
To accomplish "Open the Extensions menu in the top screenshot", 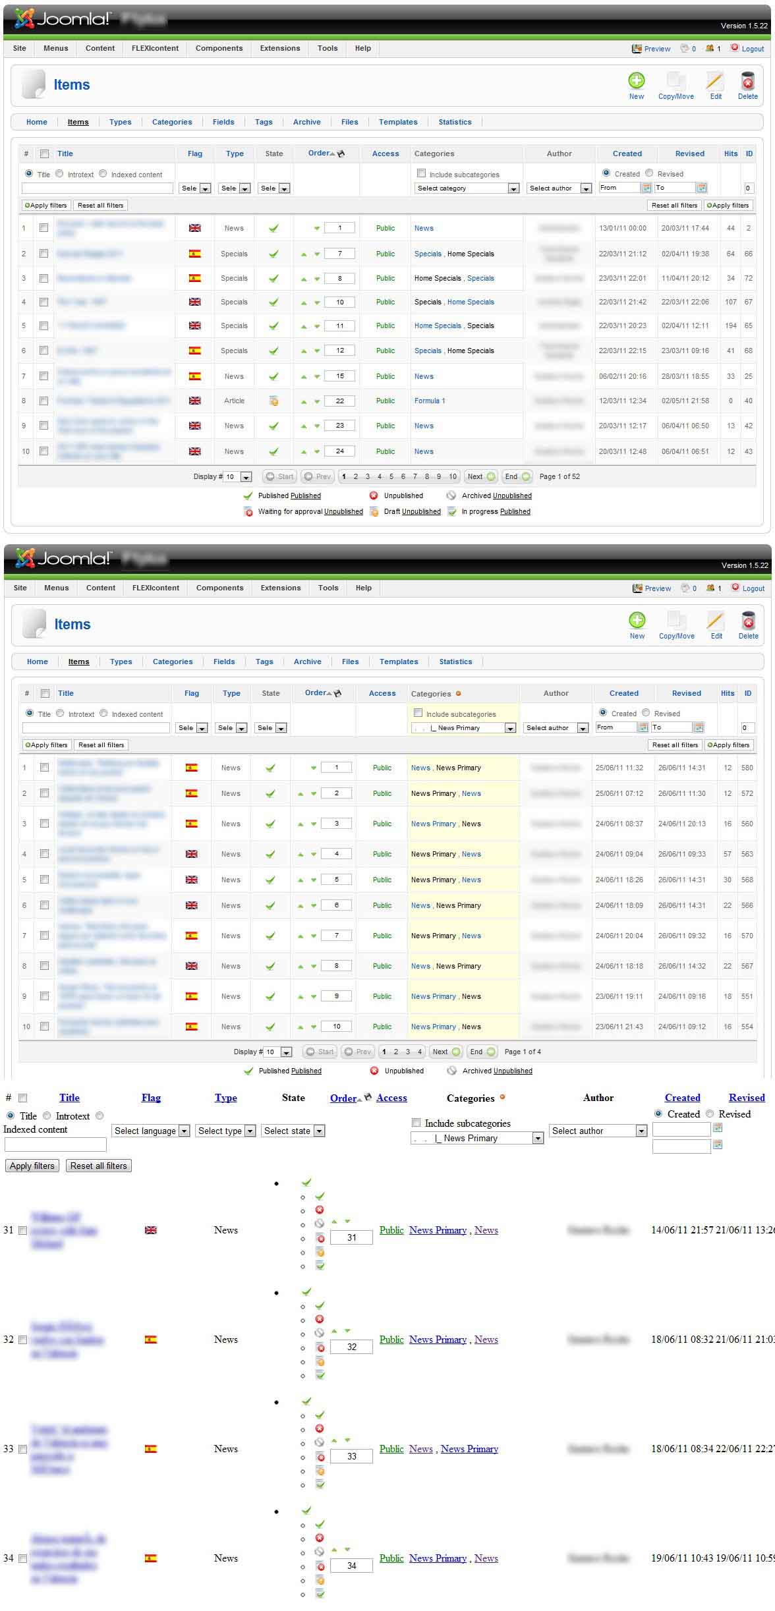I will pyautogui.click(x=280, y=48).
